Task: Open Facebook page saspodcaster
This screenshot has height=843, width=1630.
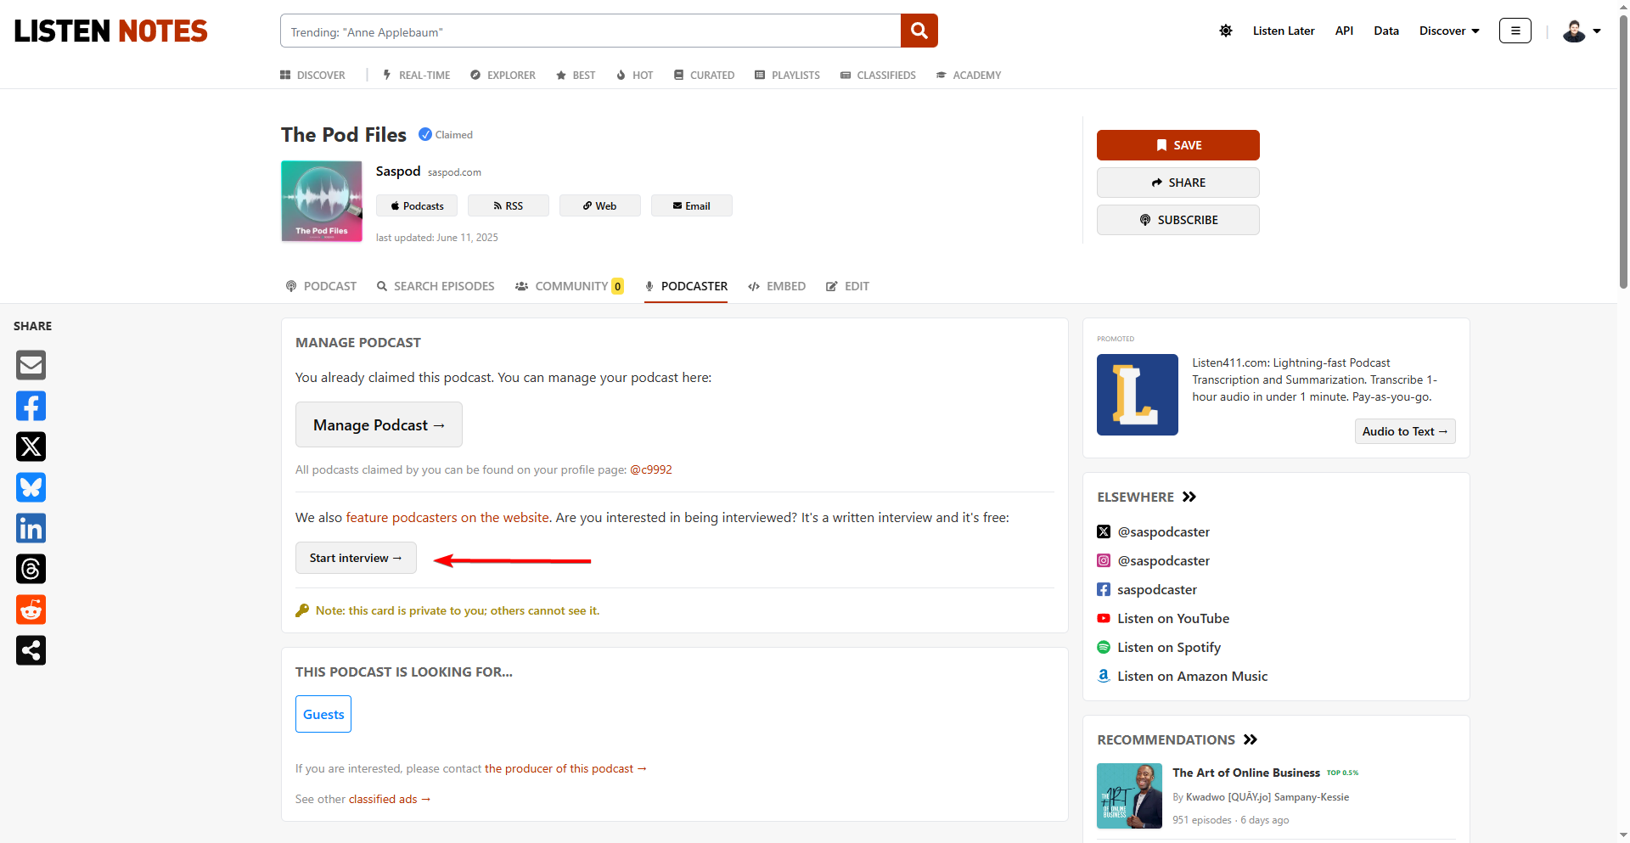Action: (x=1147, y=589)
